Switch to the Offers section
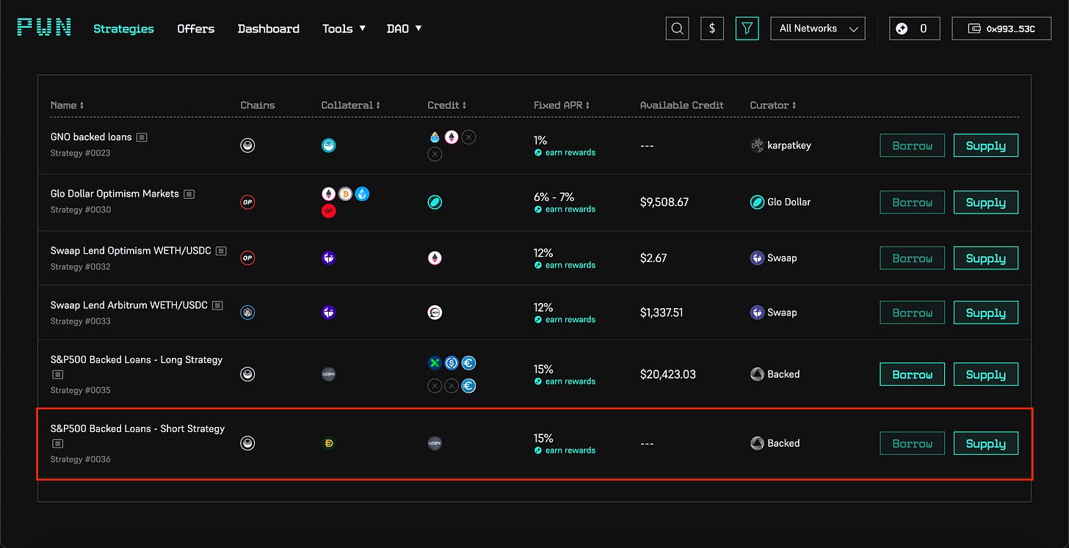 [195, 29]
